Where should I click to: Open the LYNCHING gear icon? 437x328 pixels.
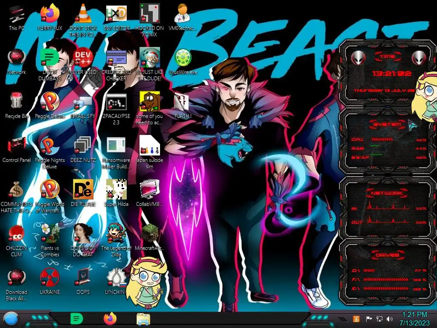click(116, 282)
